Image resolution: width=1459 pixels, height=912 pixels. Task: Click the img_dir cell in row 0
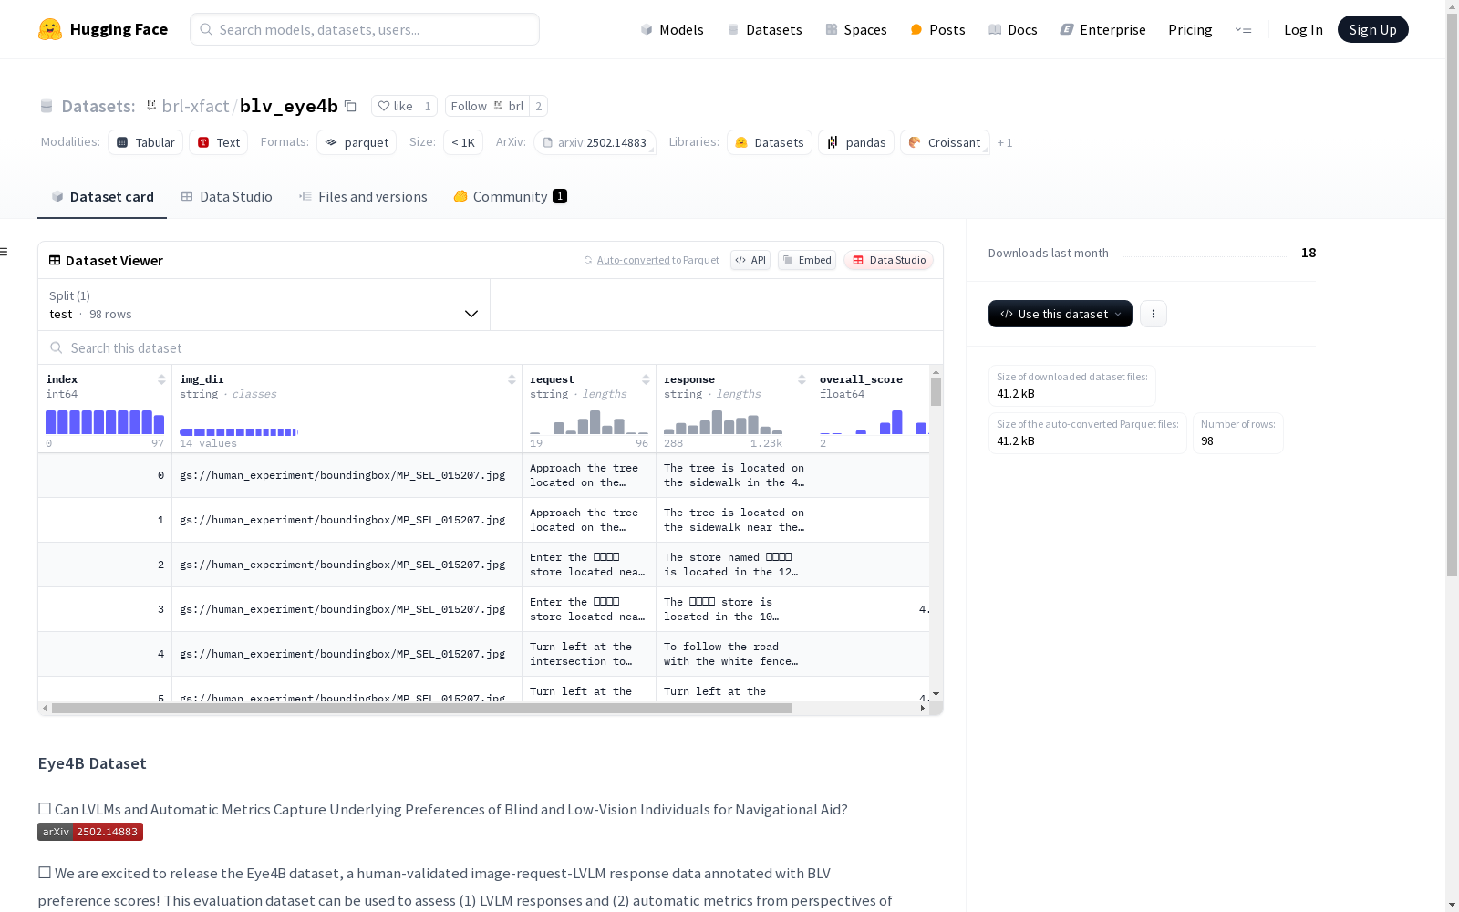[347, 475]
